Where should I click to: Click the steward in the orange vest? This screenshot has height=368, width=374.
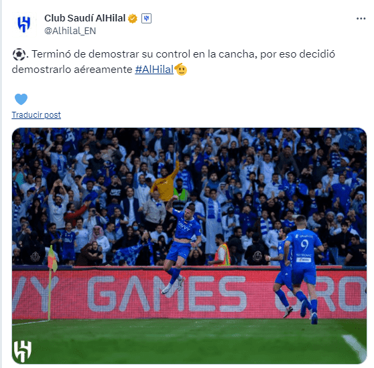click(223, 250)
